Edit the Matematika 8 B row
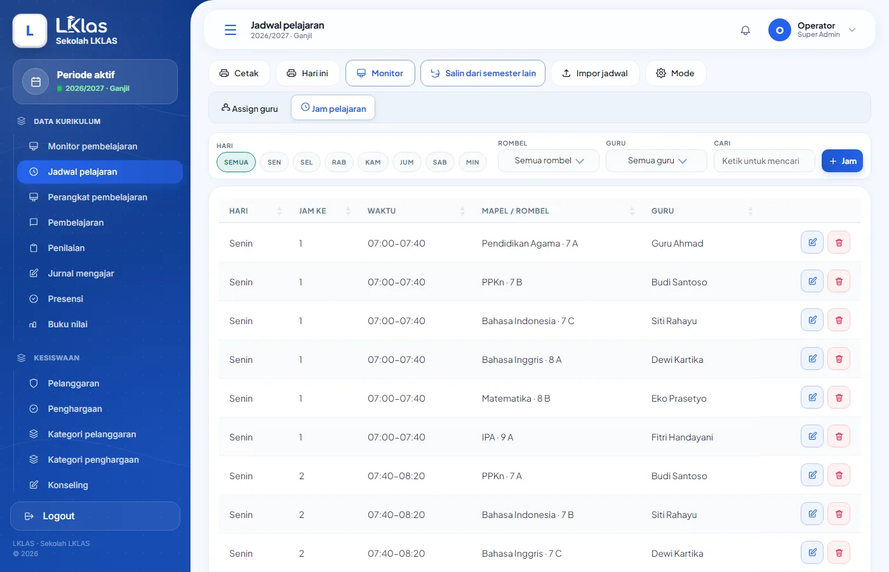 click(x=812, y=397)
